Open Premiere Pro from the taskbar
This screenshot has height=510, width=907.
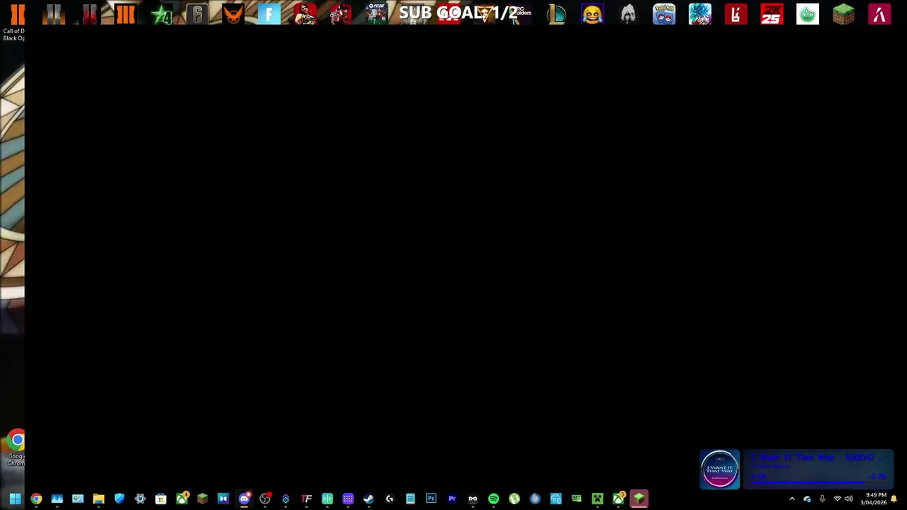point(452,499)
